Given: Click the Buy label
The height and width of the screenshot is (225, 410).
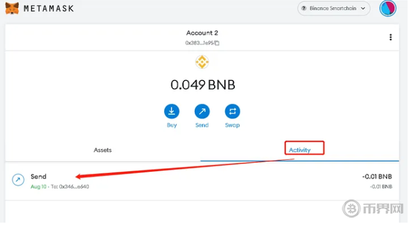Looking at the screenshot, I should click(172, 125).
